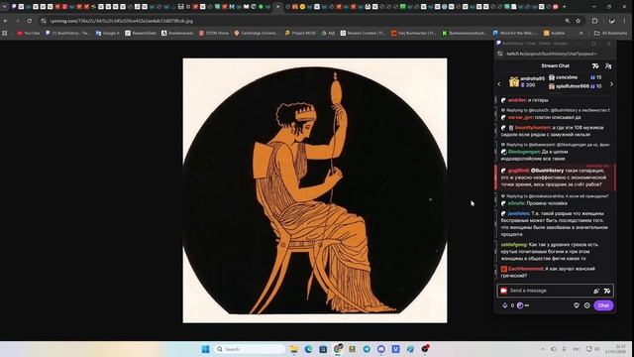Send message with the purple Chat button

(x=603, y=305)
